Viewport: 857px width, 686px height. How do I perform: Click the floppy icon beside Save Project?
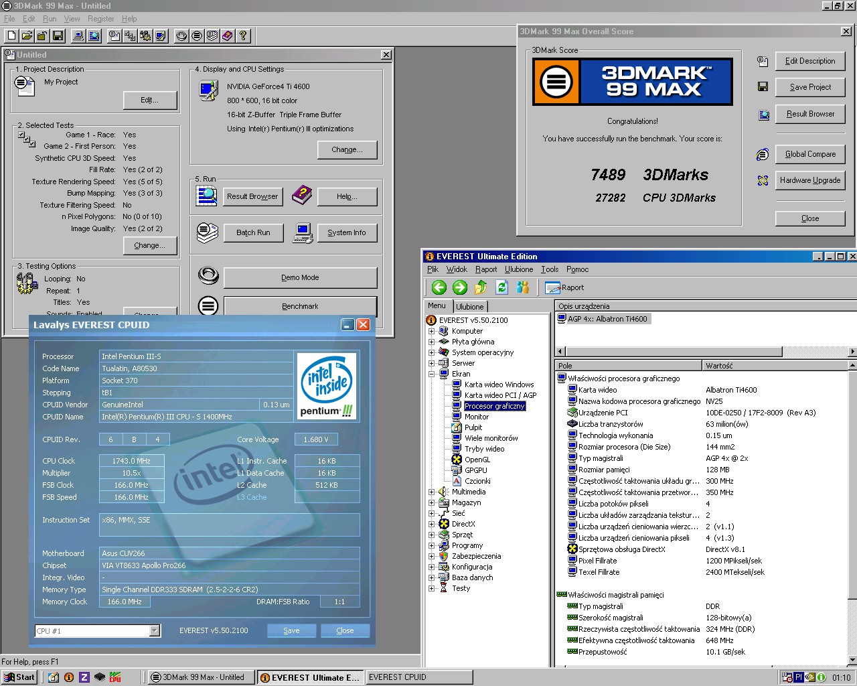pos(763,86)
